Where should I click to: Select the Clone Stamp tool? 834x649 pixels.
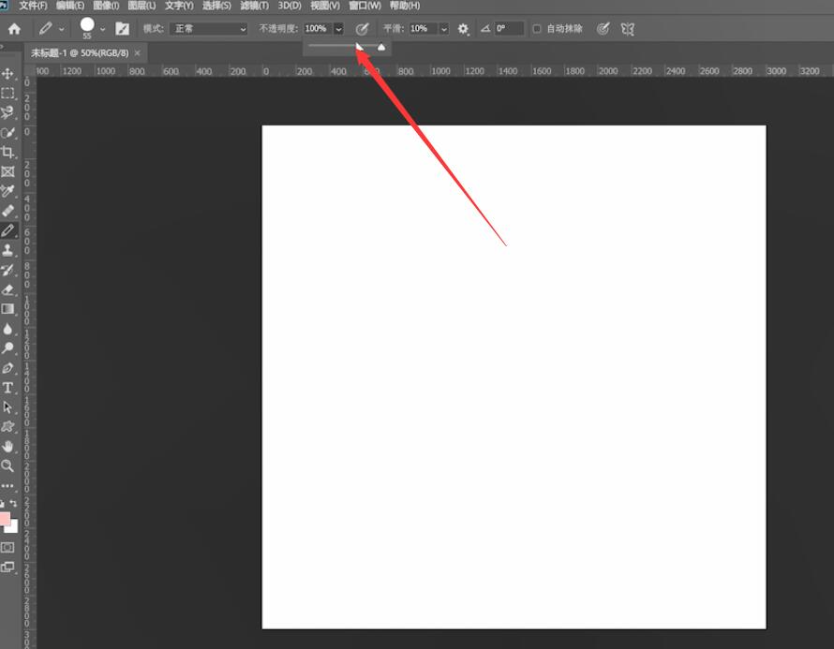click(x=7, y=250)
